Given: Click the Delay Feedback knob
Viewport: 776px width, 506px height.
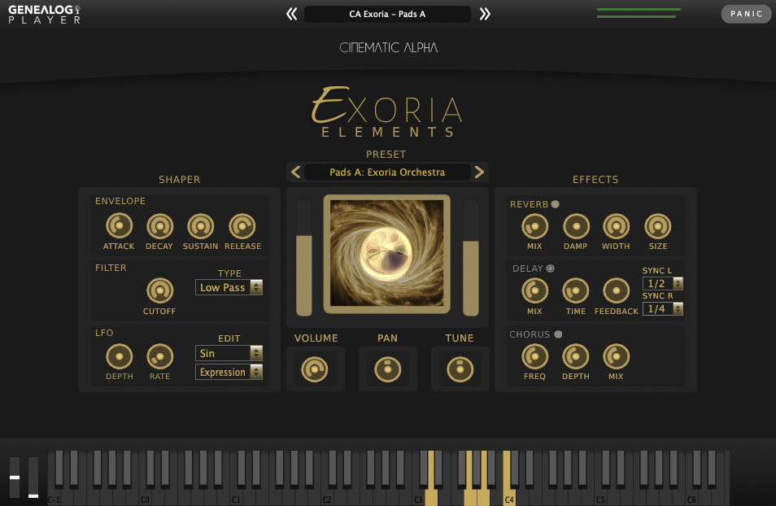Looking at the screenshot, I should (x=616, y=290).
